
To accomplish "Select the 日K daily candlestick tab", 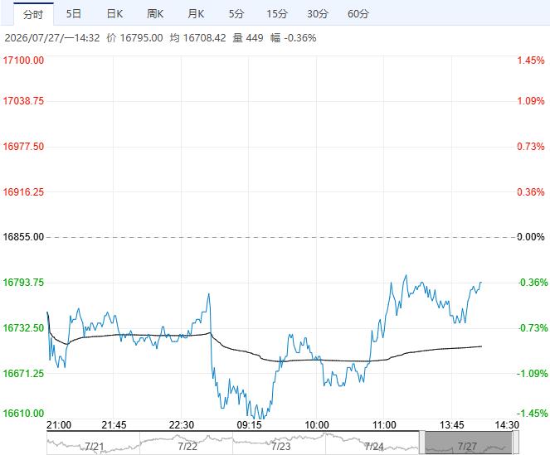I will (114, 13).
